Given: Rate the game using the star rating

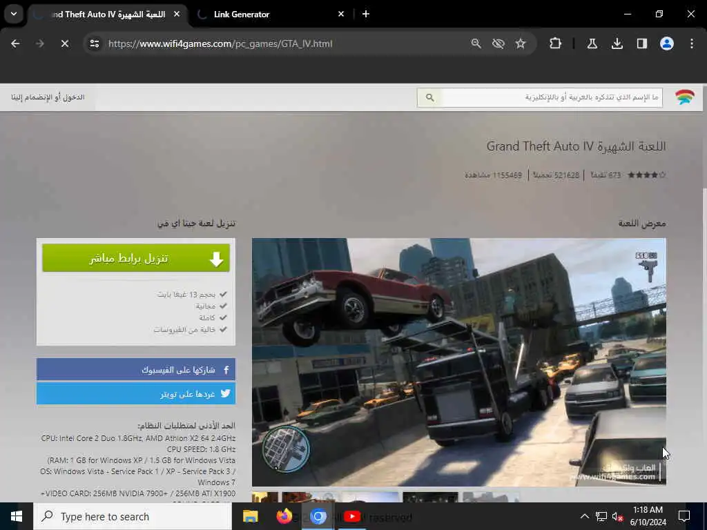Looking at the screenshot, I should (646, 175).
